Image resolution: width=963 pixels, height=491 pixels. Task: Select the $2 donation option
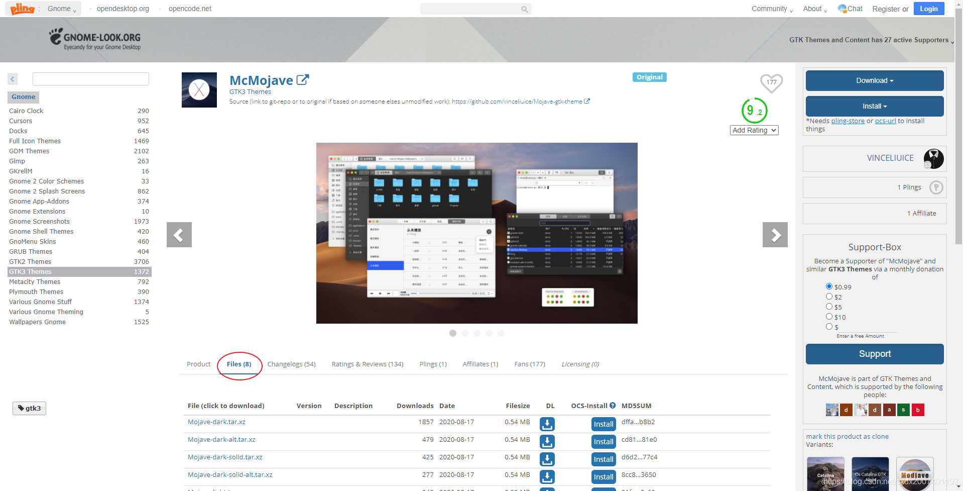829,297
